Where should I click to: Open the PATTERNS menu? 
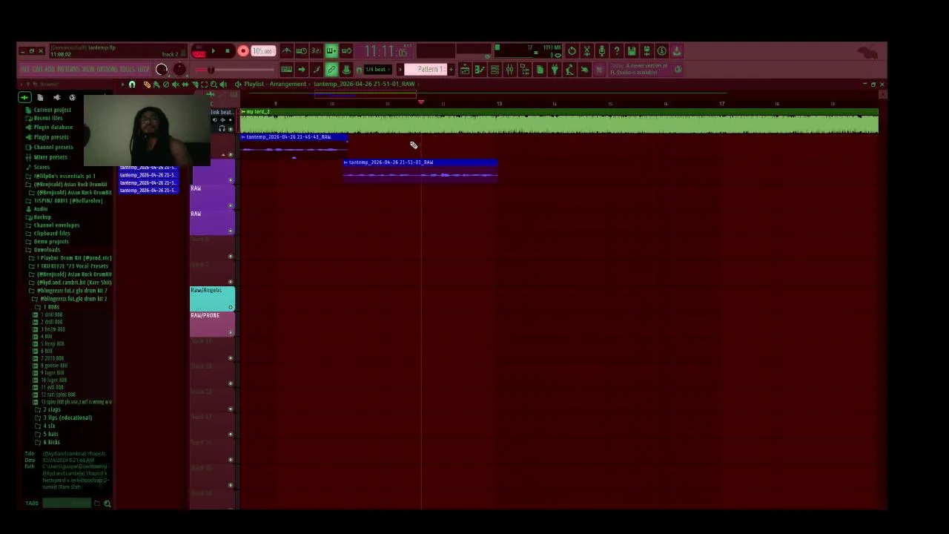click(x=68, y=70)
